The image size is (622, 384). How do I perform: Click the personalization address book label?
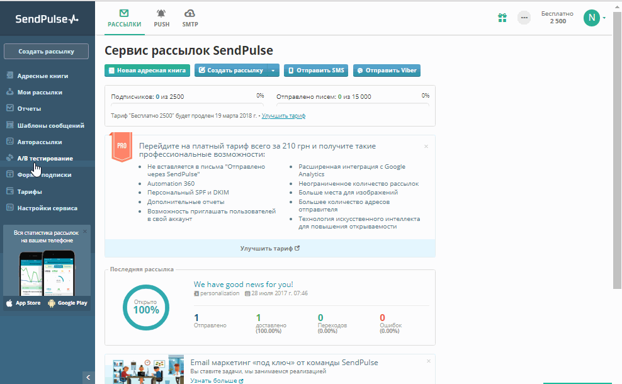click(x=217, y=293)
